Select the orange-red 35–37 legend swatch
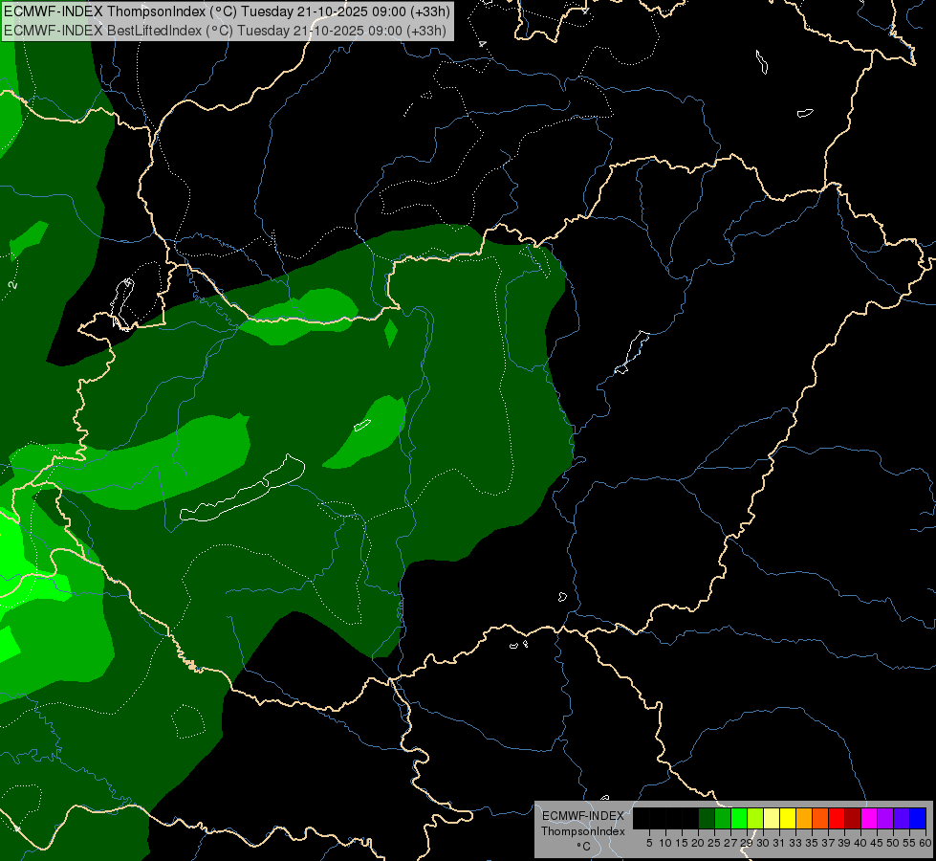The height and width of the screenshot is (861, 936). [820, 818]
